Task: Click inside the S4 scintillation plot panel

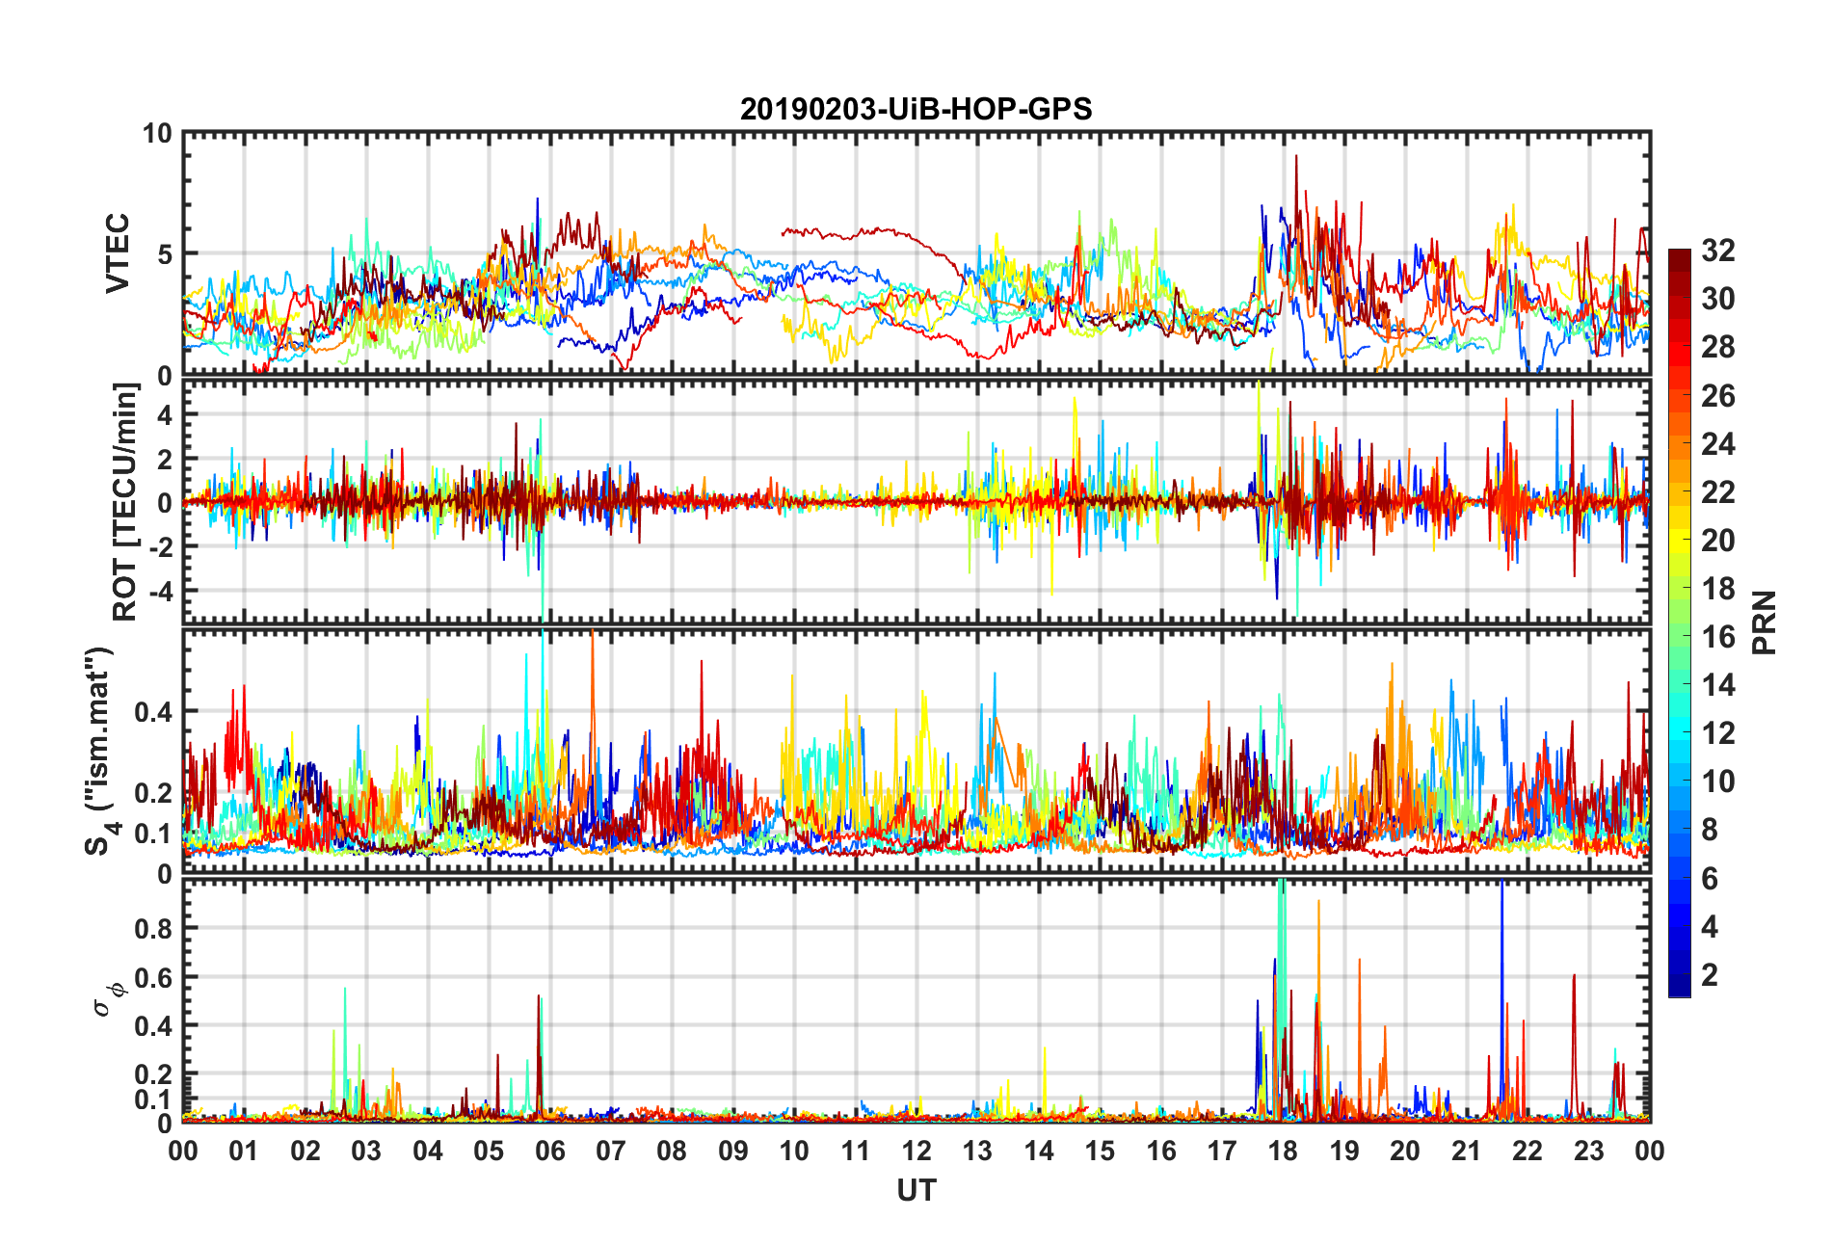Action: [x=916, y=752]
